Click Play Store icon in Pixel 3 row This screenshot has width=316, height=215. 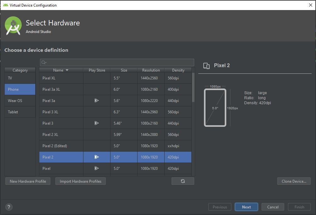tap(97, 123)
